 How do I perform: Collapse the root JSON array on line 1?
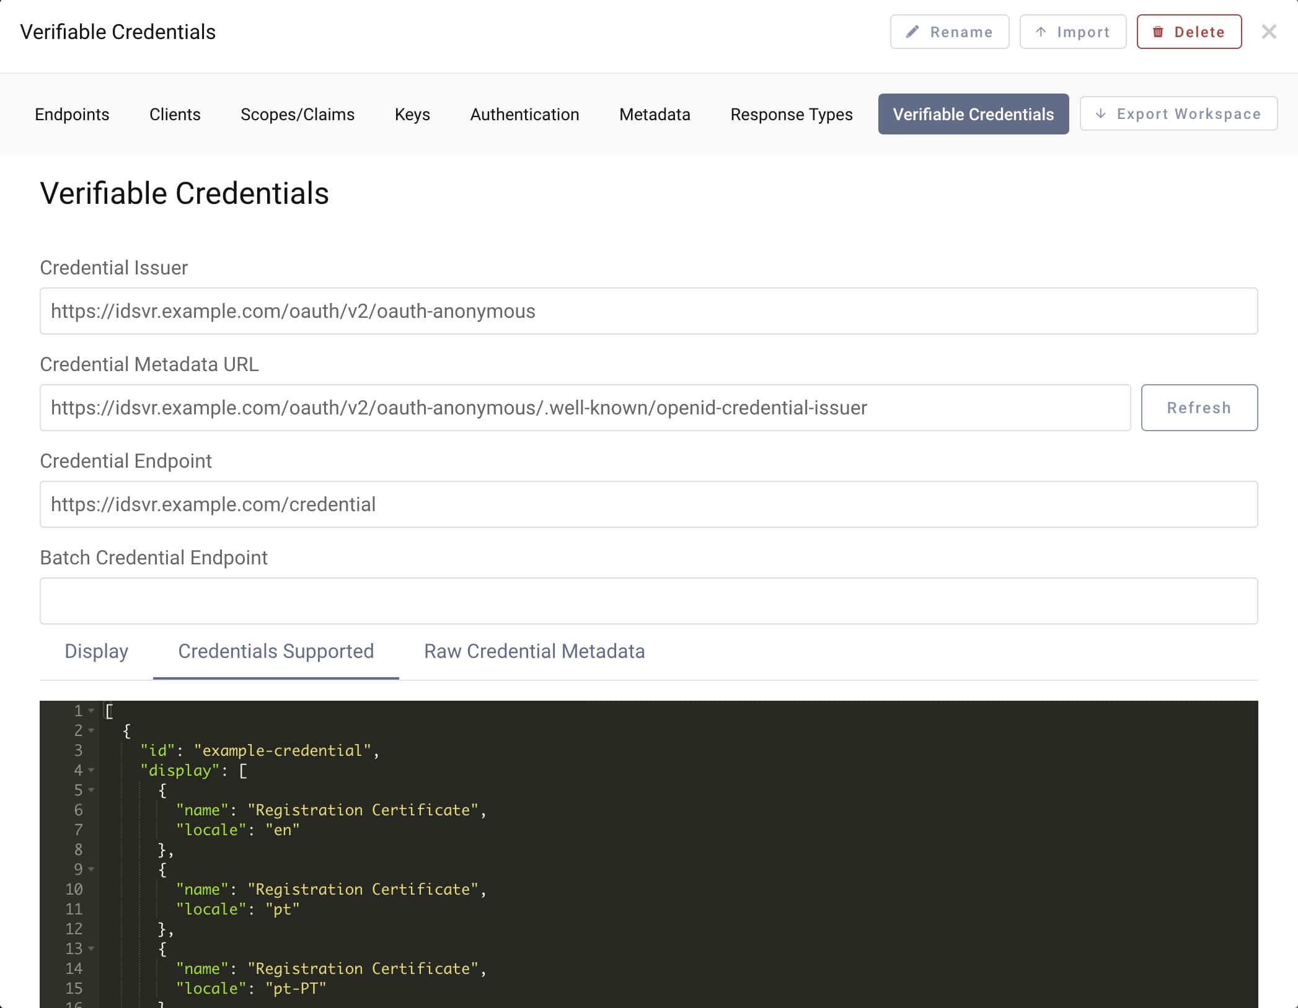tap(91, 711)
